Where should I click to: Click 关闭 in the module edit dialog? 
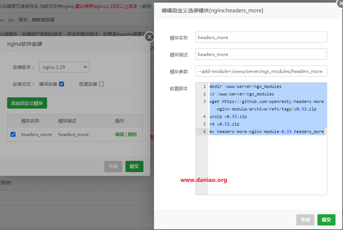point(305,220)
